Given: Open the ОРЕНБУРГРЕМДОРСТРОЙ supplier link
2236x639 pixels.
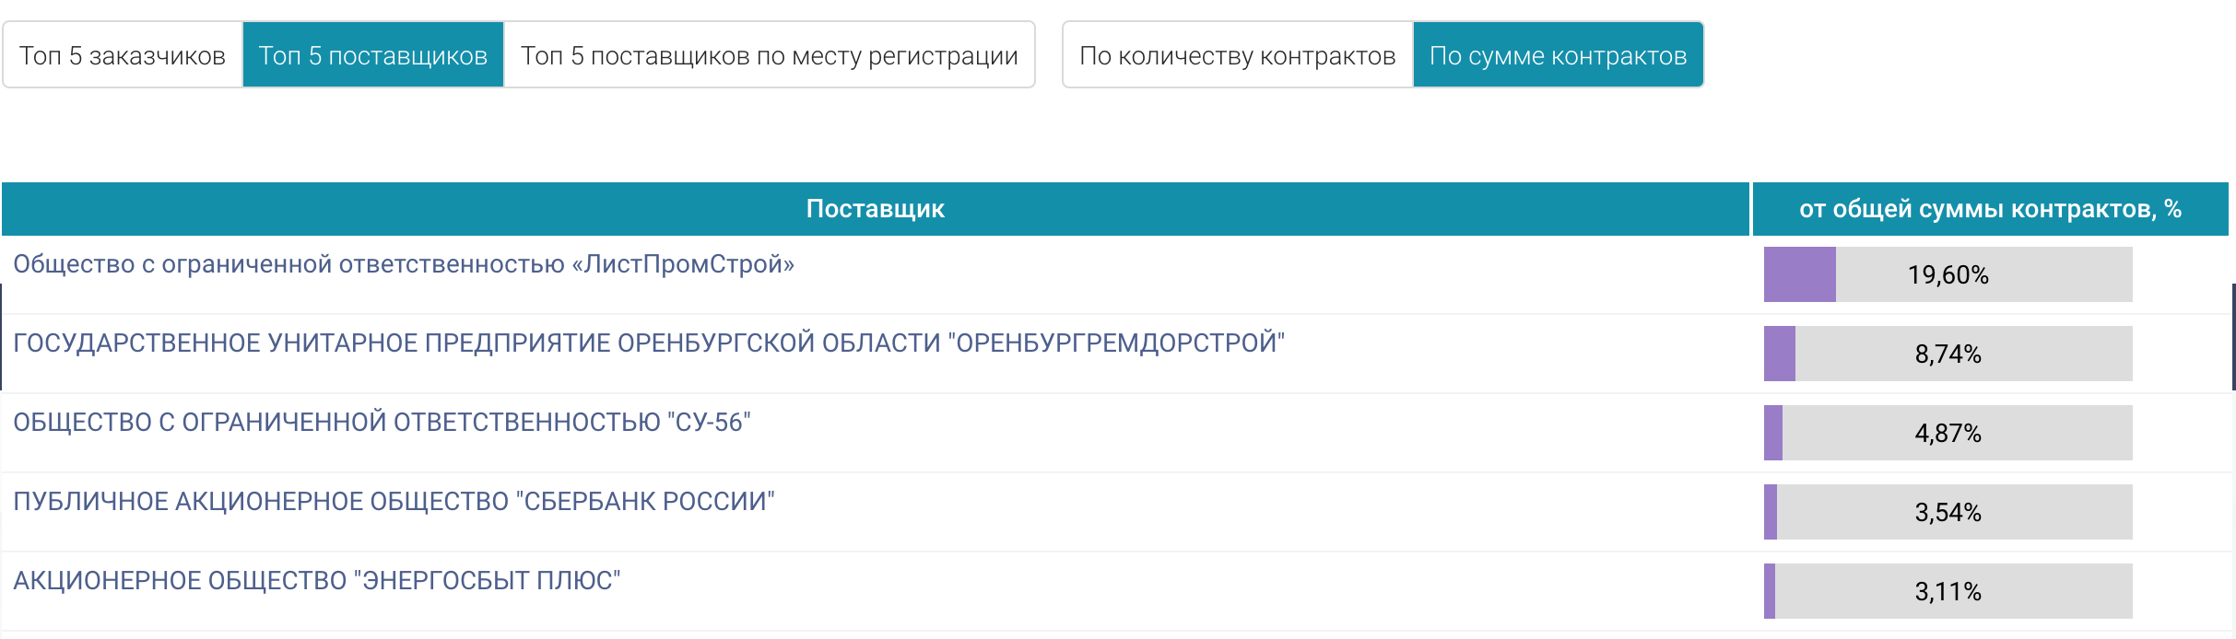Looking at the screenshot, I should point(648,343).
